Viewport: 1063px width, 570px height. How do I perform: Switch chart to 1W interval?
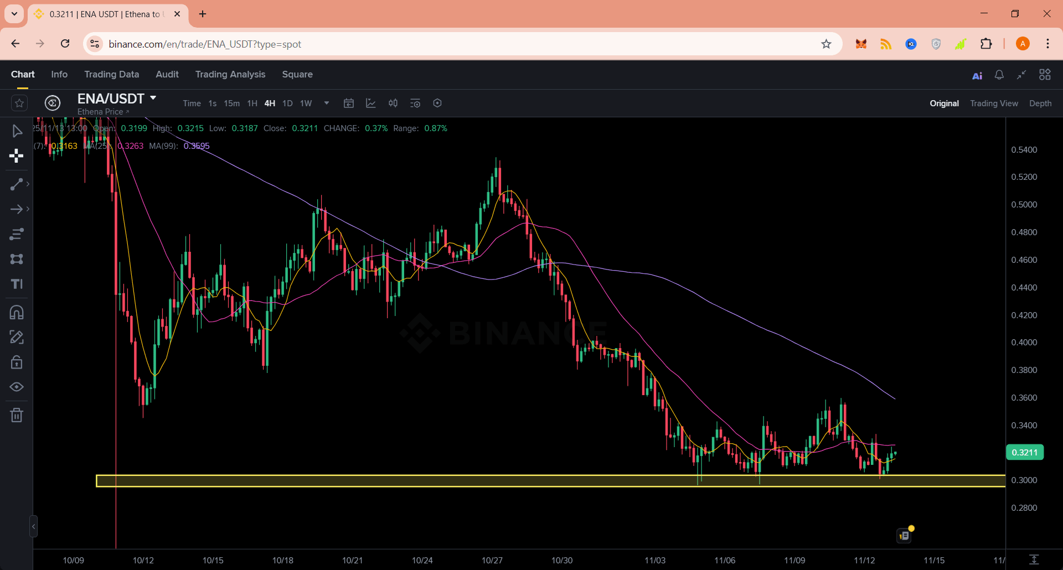coord(306,103)
